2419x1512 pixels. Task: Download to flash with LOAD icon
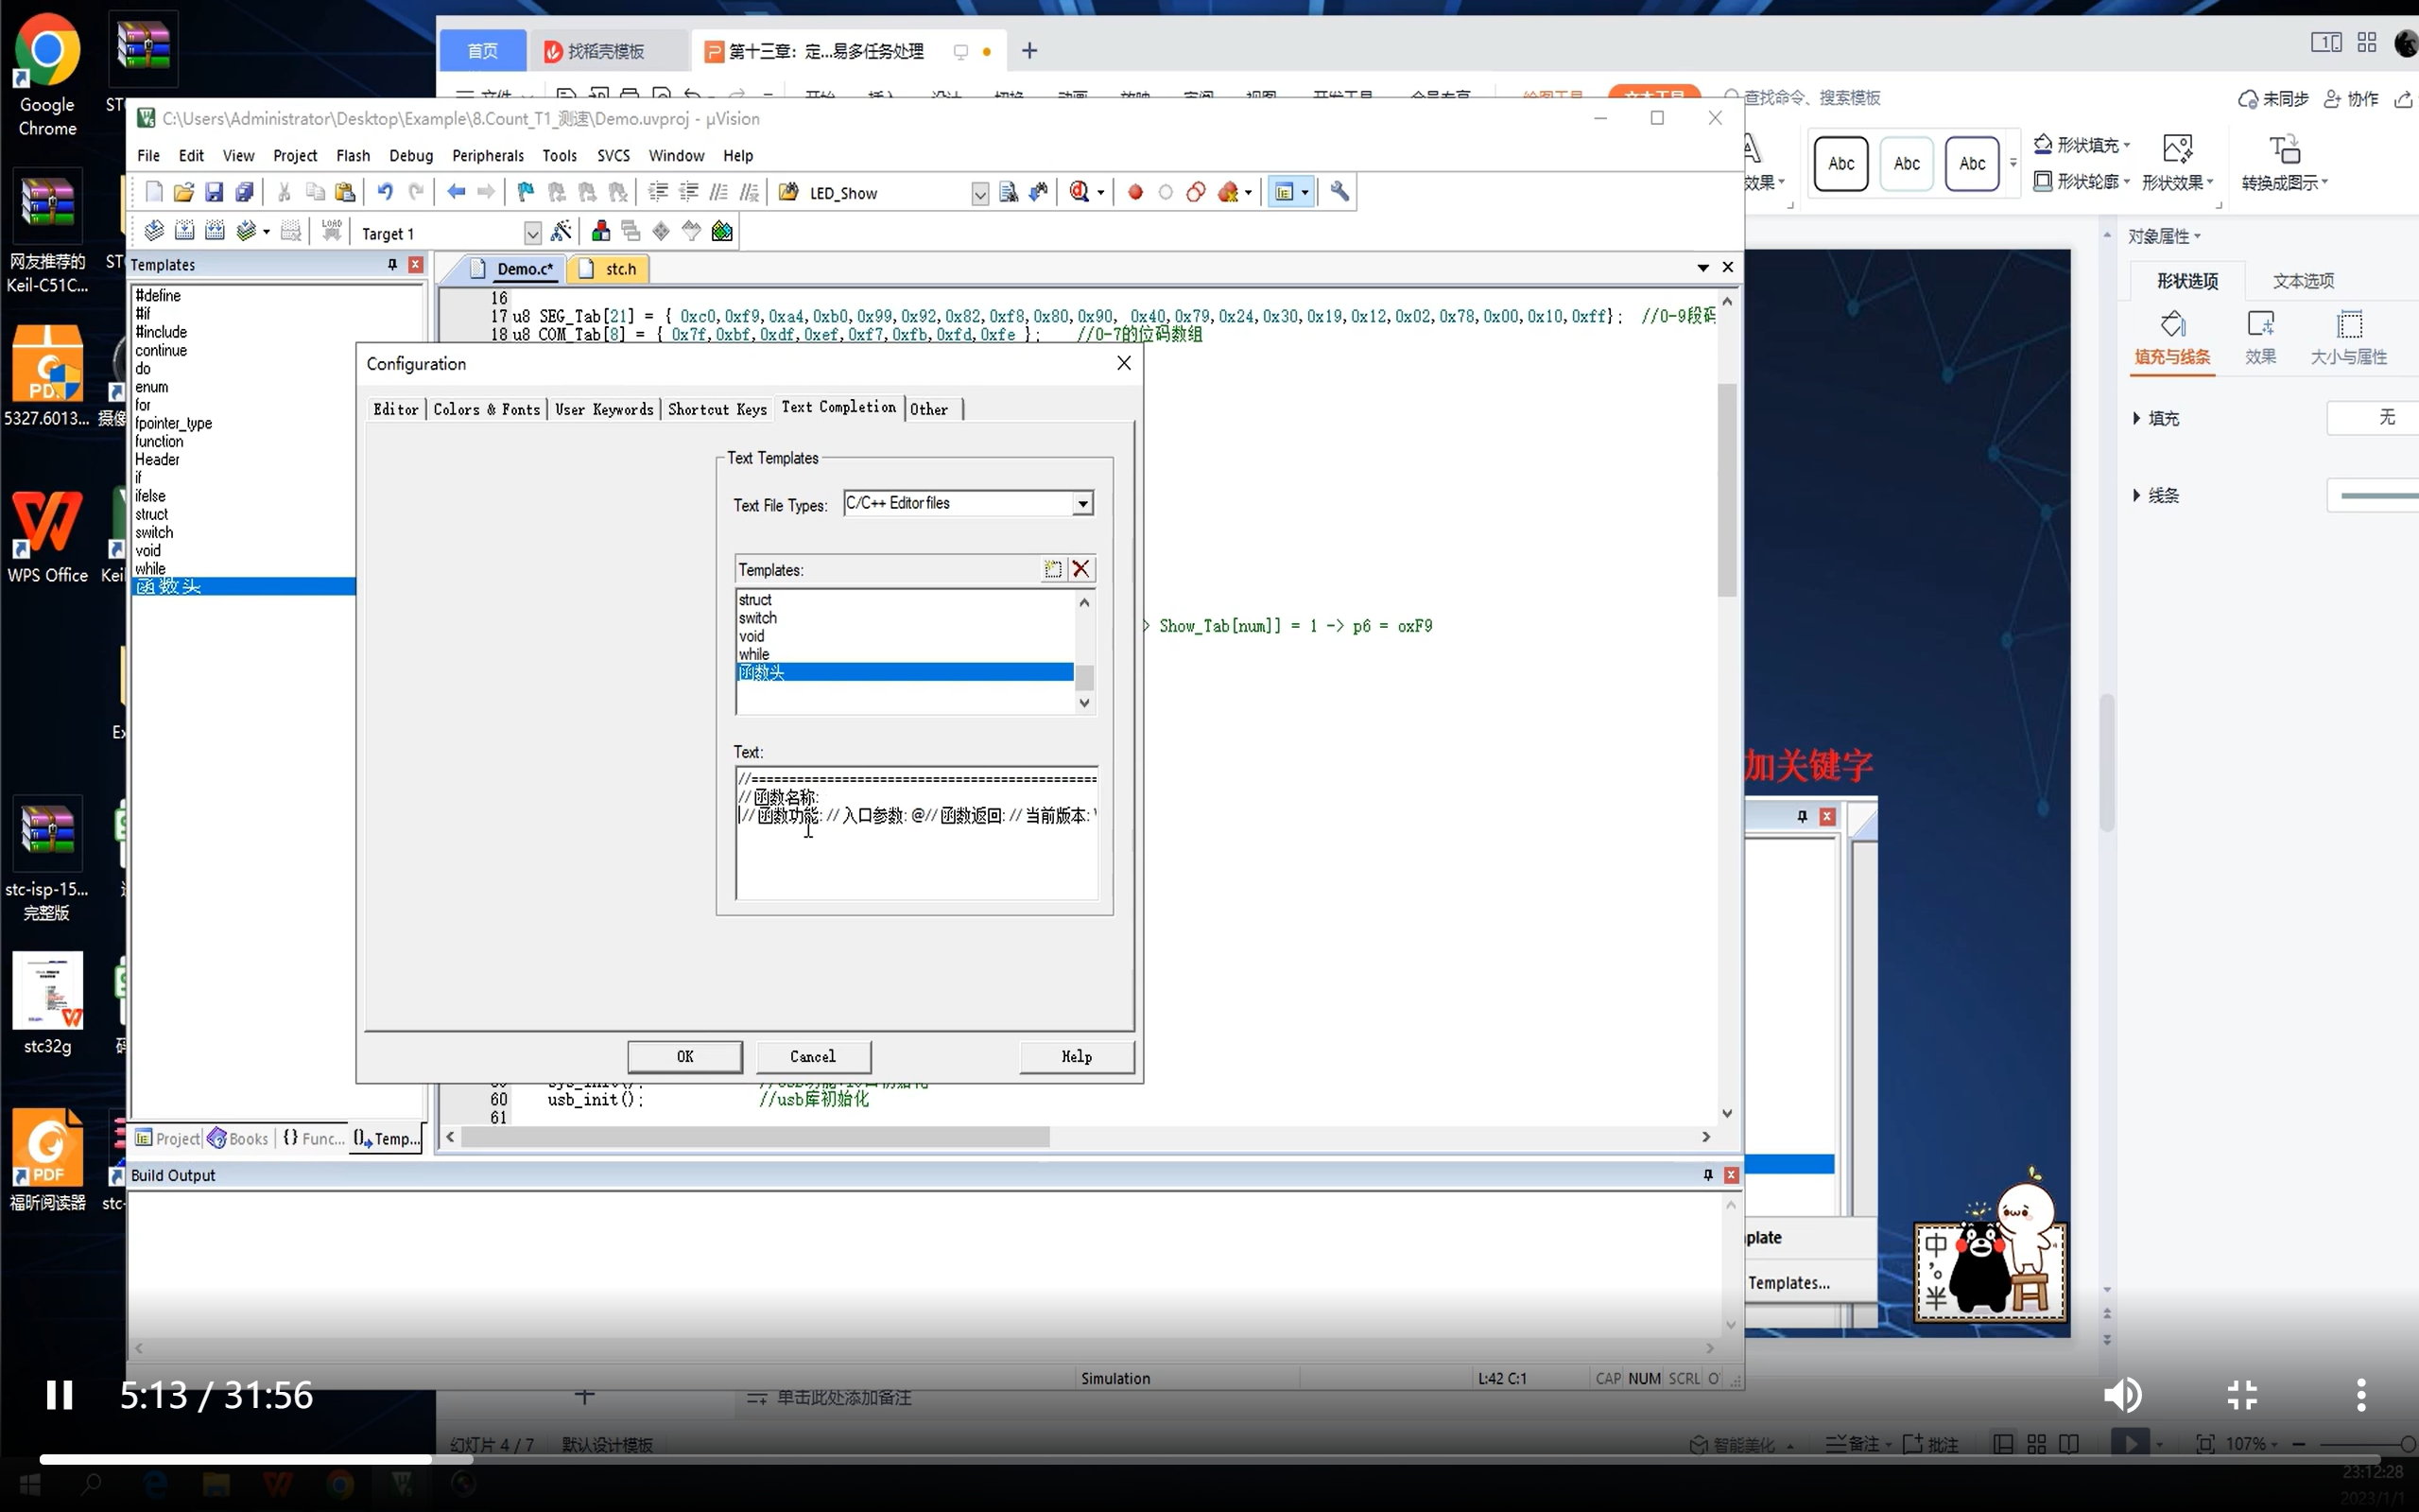pyautogui.click(x=332, y=232)
